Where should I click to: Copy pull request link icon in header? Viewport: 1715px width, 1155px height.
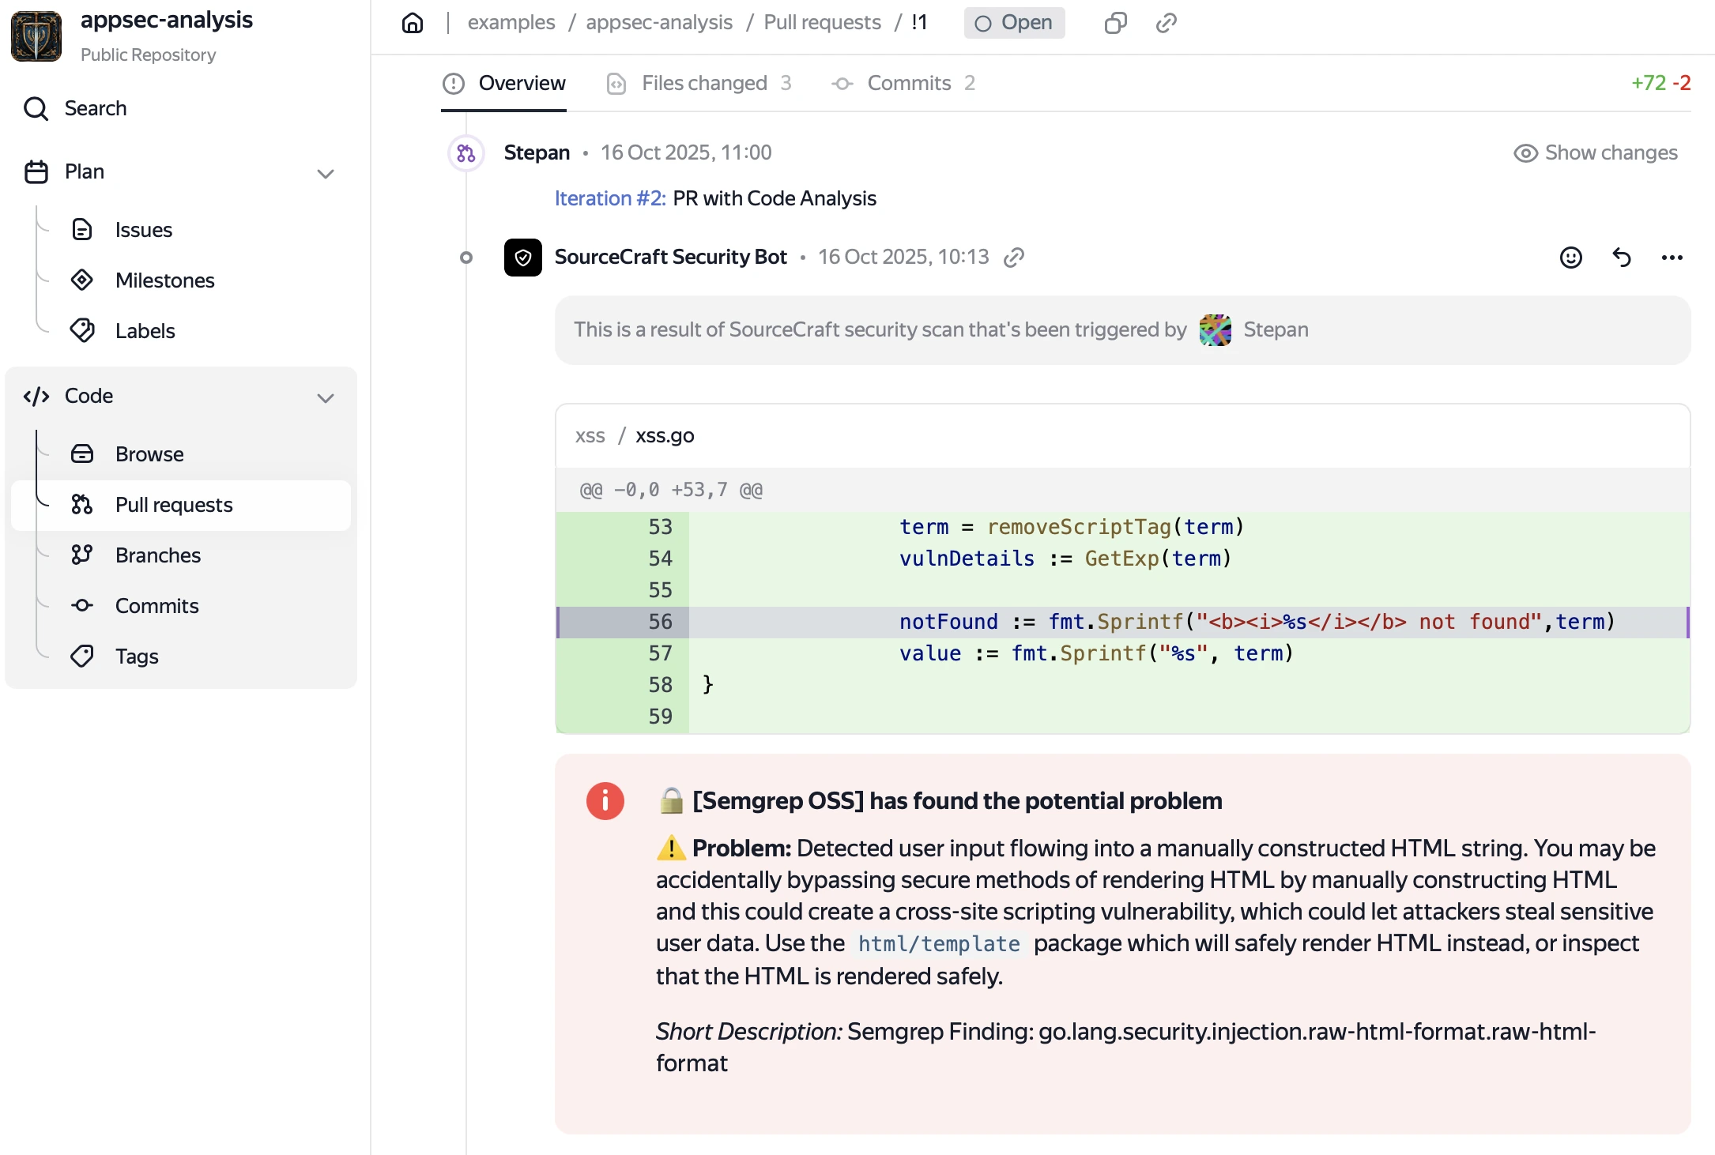(1166, 23)
